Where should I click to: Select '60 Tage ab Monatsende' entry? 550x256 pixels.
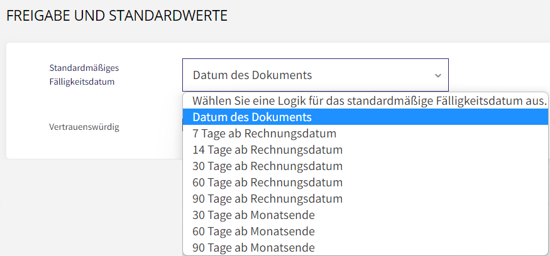pyautogui.click(x=365, y=231)
